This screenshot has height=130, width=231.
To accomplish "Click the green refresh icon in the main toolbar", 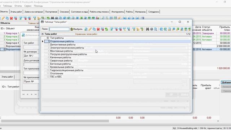I will (x=48, y=18).
